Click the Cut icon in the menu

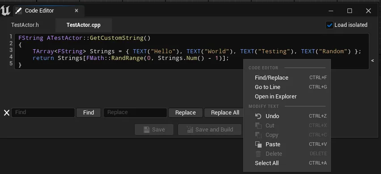coord(258,126)
